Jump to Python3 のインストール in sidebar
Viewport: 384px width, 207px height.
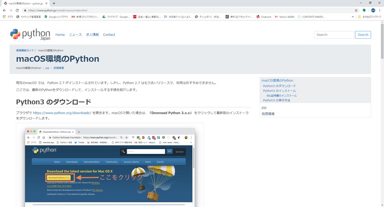[x=279, y=91]
